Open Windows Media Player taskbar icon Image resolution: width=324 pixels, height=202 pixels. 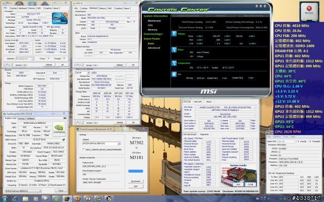pyautogui.click(x=35, y=198)
